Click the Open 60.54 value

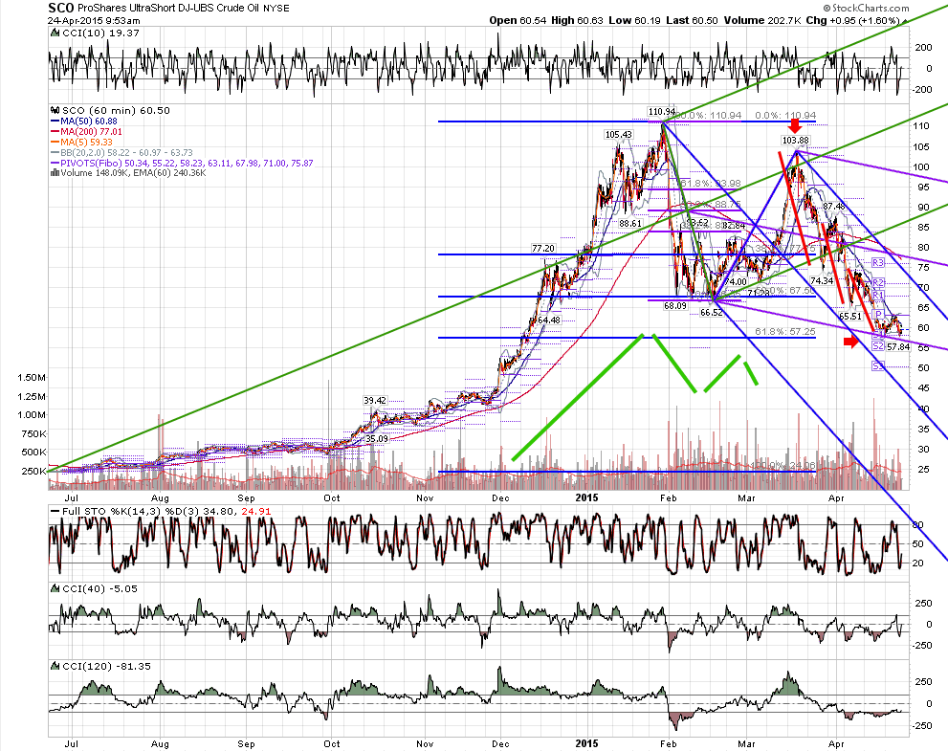coord(518,20)
